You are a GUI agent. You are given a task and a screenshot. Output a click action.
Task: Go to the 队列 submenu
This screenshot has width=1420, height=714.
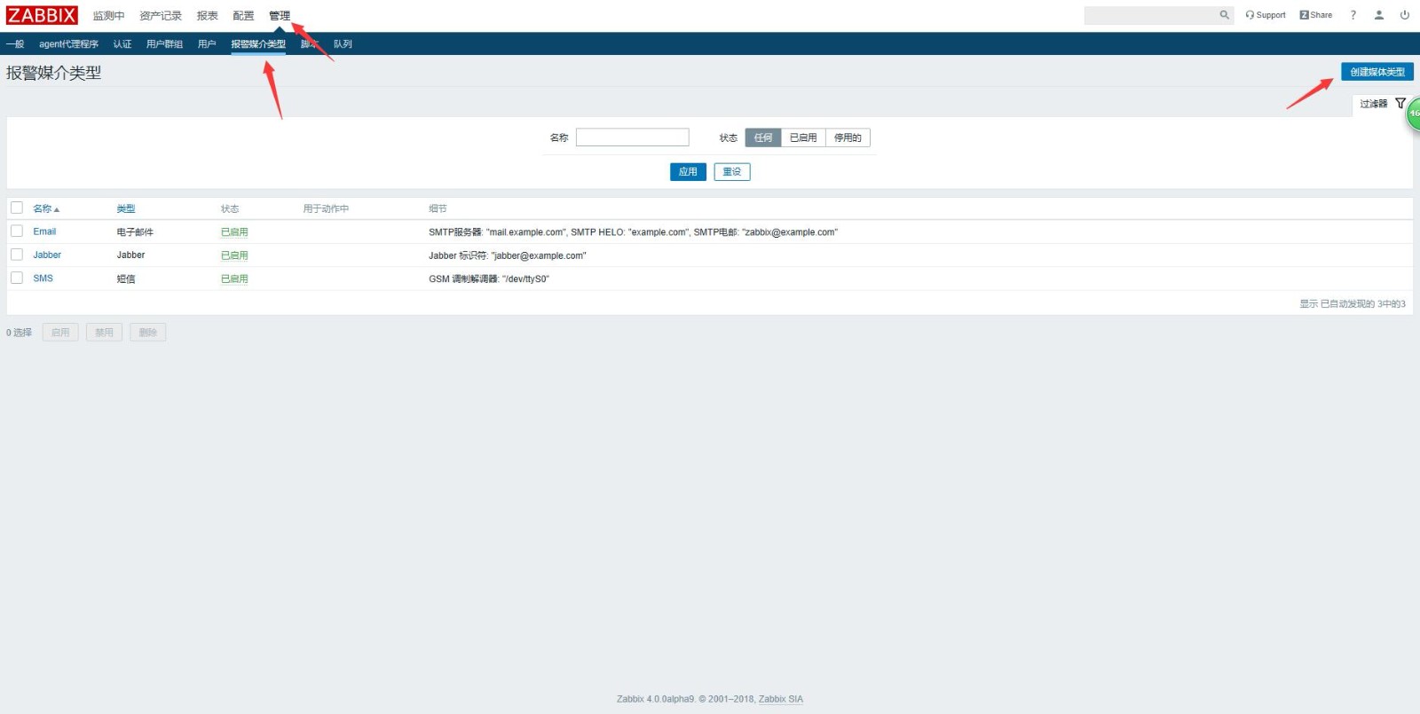point(343,44)
